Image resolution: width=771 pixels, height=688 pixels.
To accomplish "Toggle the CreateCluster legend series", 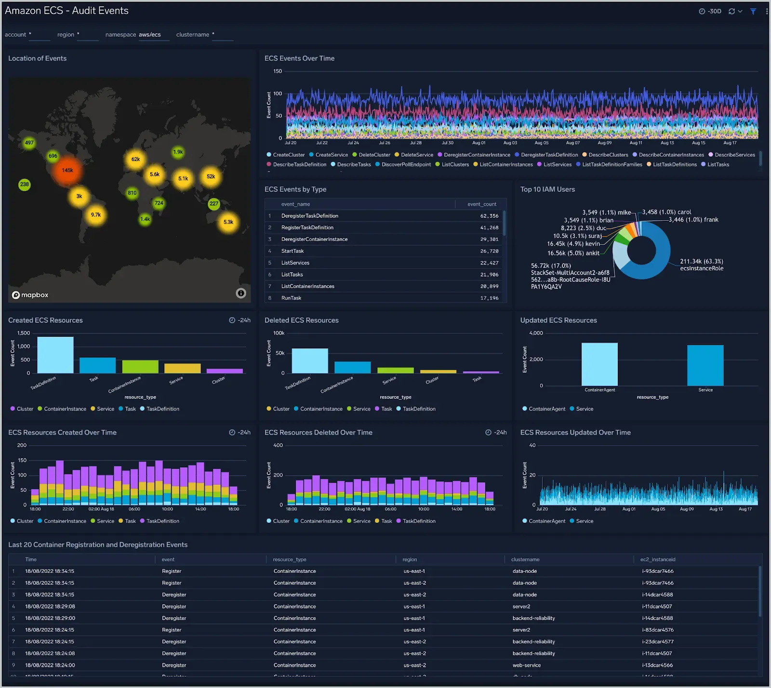I will coord(285,155).
